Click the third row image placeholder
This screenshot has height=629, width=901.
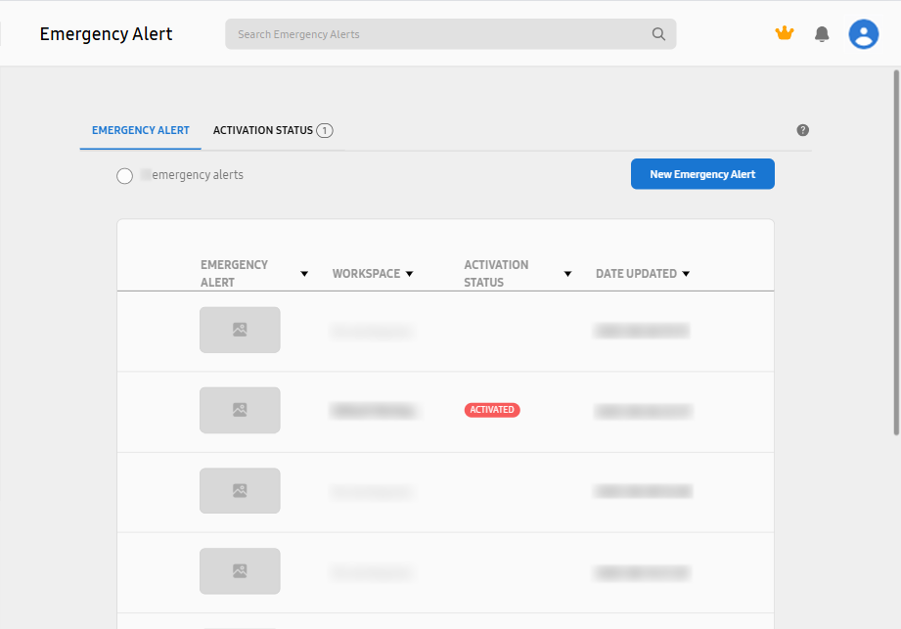pyautogui.click(x=240, y=490)
